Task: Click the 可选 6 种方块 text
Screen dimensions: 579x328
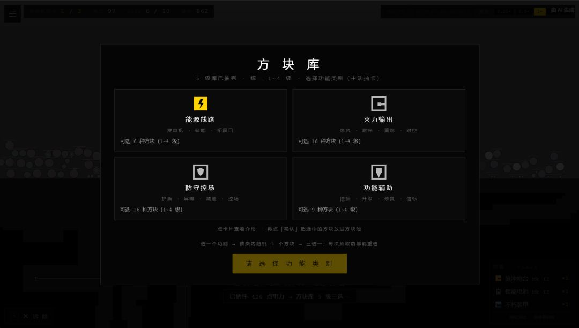Action: coord(150,141)
